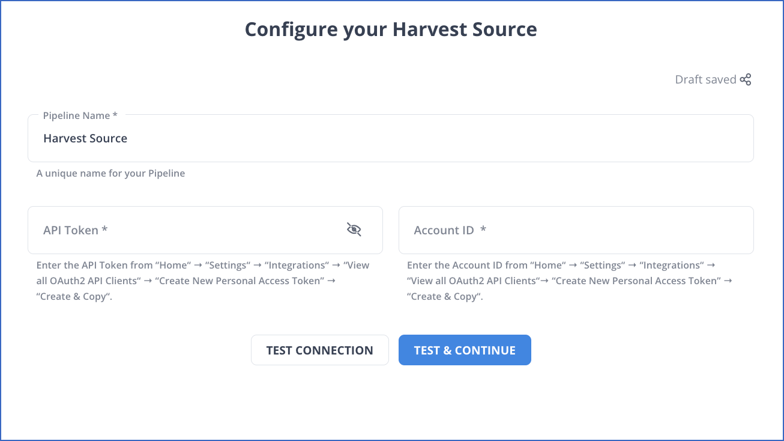Click the Pipeline Name field label
This screenshot has width=784, height=441.
79,115
